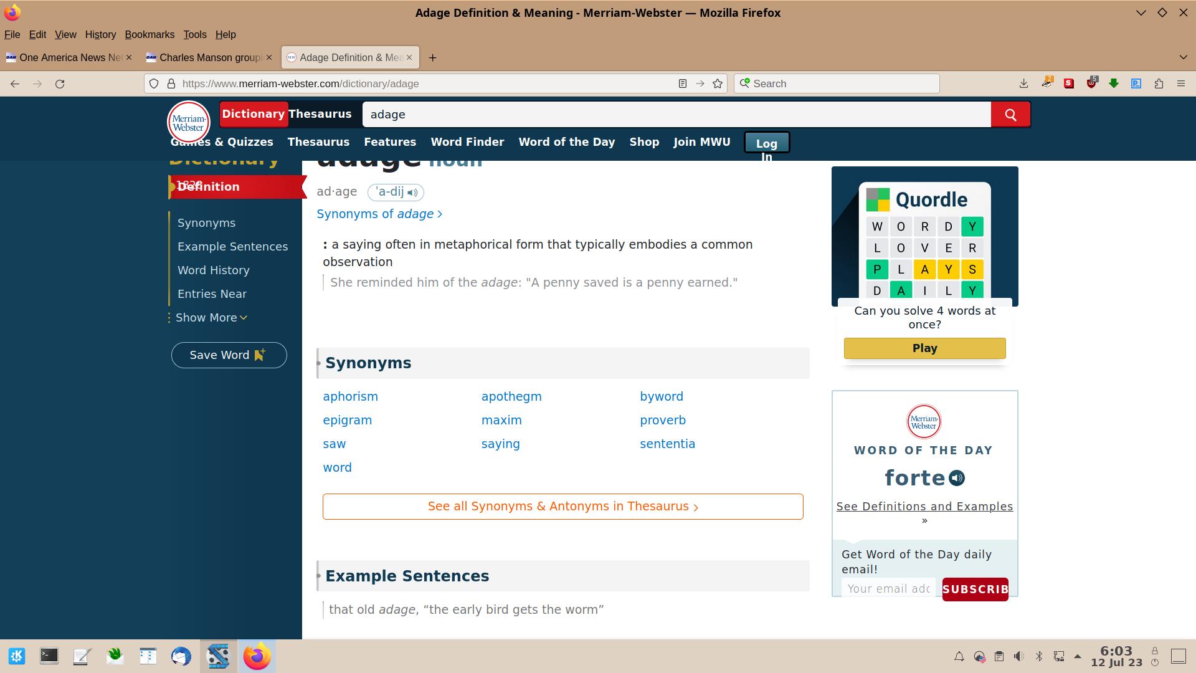
Task: Click the Word of the Day audio icon
Action: (957, 478)
